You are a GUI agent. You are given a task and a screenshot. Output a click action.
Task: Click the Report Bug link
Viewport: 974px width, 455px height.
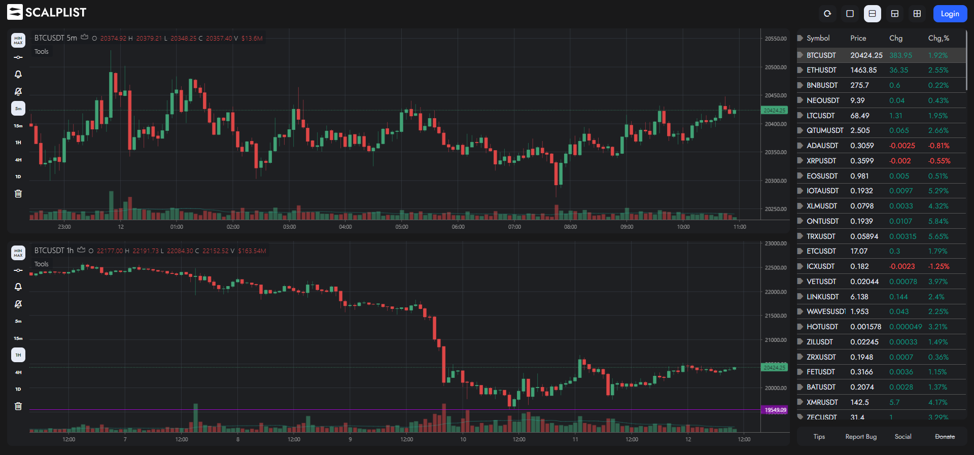861,437
